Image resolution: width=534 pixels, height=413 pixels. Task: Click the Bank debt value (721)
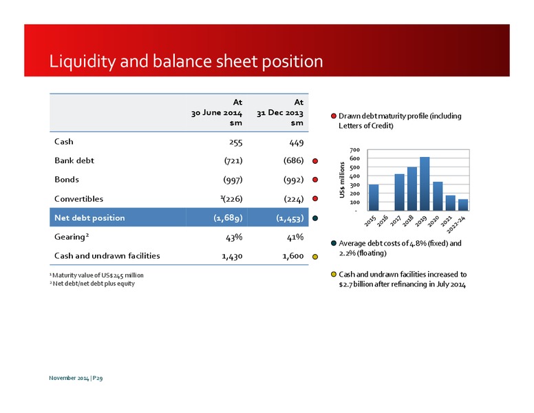click(x=233, y=160)
